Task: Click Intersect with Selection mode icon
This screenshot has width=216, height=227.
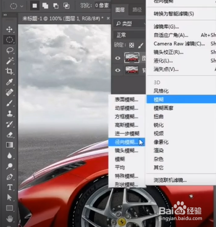Action: coord(66,6)
